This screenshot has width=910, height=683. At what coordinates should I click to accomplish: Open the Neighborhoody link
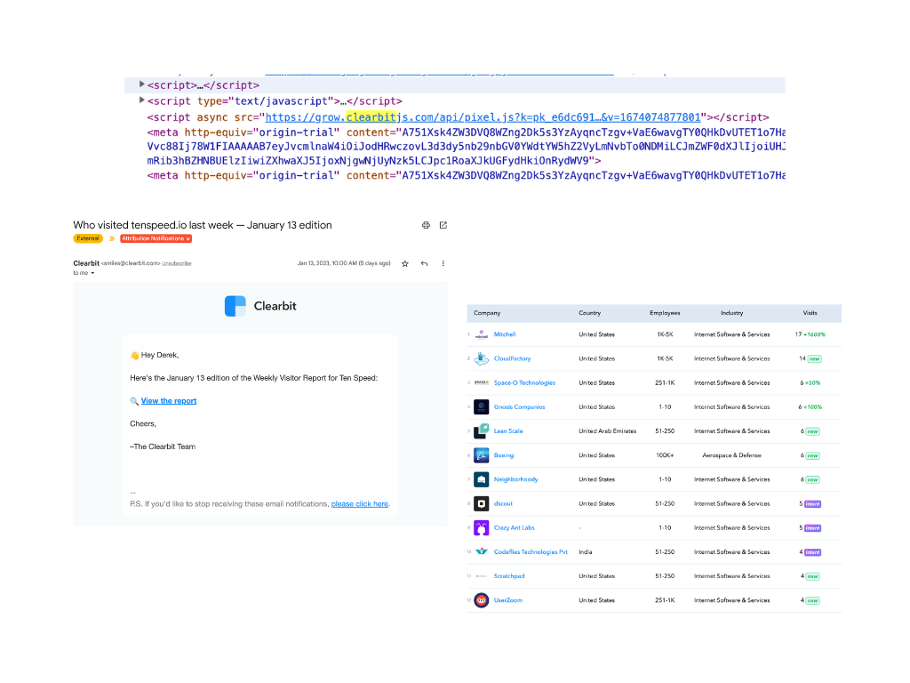click(x=516, y=479)
